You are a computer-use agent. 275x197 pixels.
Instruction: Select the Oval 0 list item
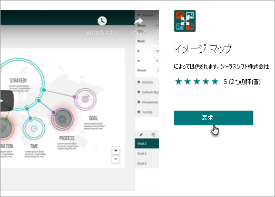[147, 163]
